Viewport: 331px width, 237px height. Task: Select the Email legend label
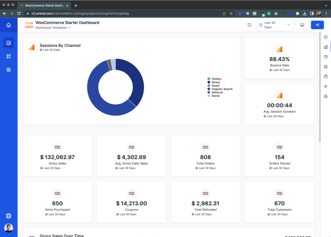pos(215,85)
